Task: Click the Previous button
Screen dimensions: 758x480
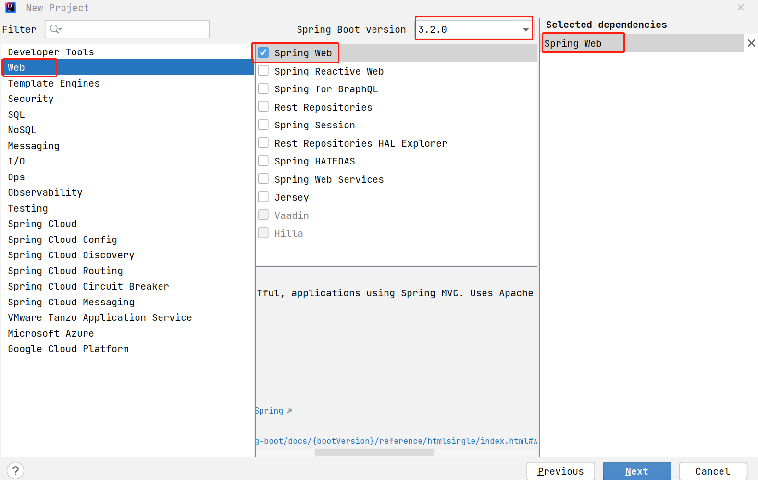Action: coord(560,471)
